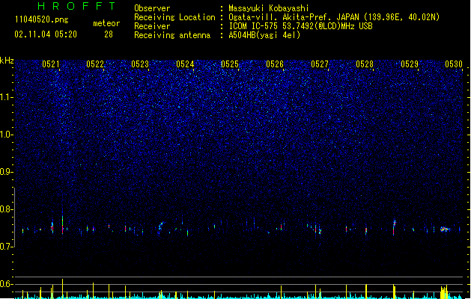This screenshot has height=299, width=471.
Task: Click the 0527 time marker
Action: click(320, 64)
